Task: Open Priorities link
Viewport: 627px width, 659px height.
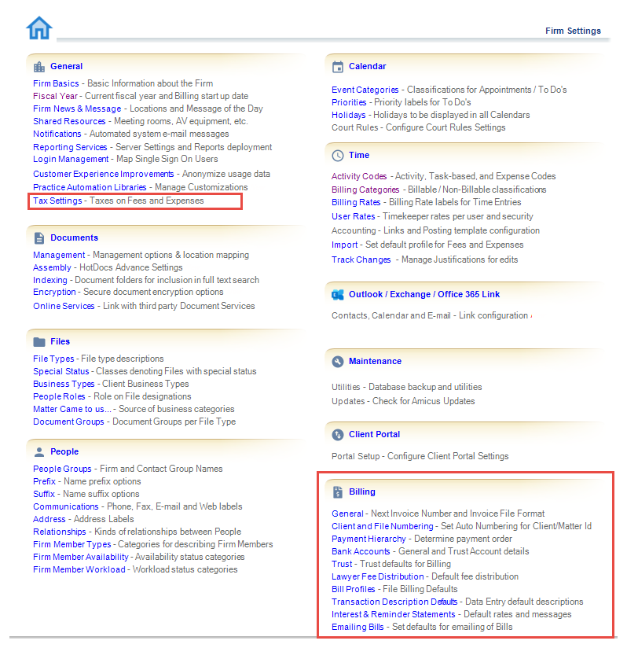Action: (x=349, y=102)
